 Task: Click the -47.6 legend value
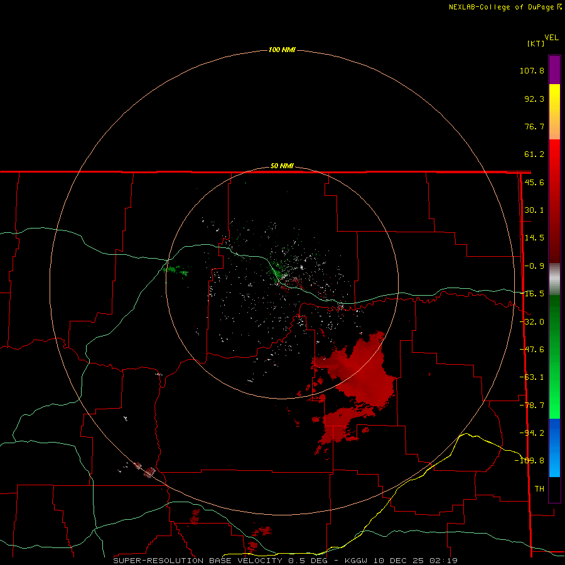532,350
